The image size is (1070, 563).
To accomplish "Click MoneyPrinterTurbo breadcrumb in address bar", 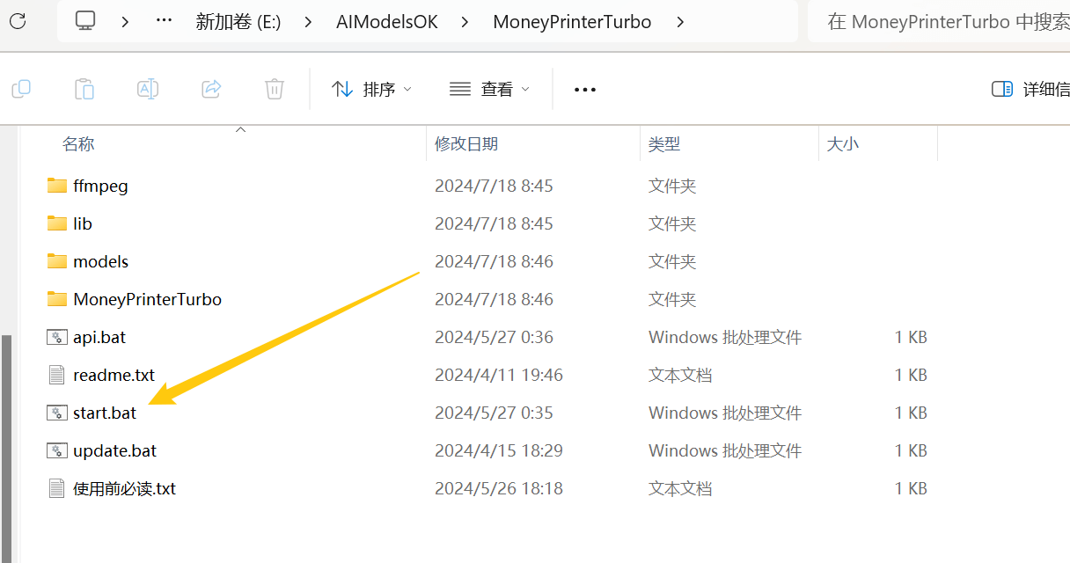I will pos(572,22).
